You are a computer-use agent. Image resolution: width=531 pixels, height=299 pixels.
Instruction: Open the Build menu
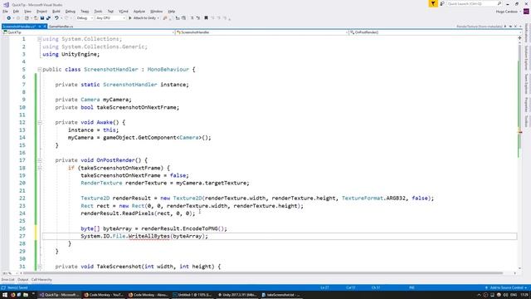(56, 12)
